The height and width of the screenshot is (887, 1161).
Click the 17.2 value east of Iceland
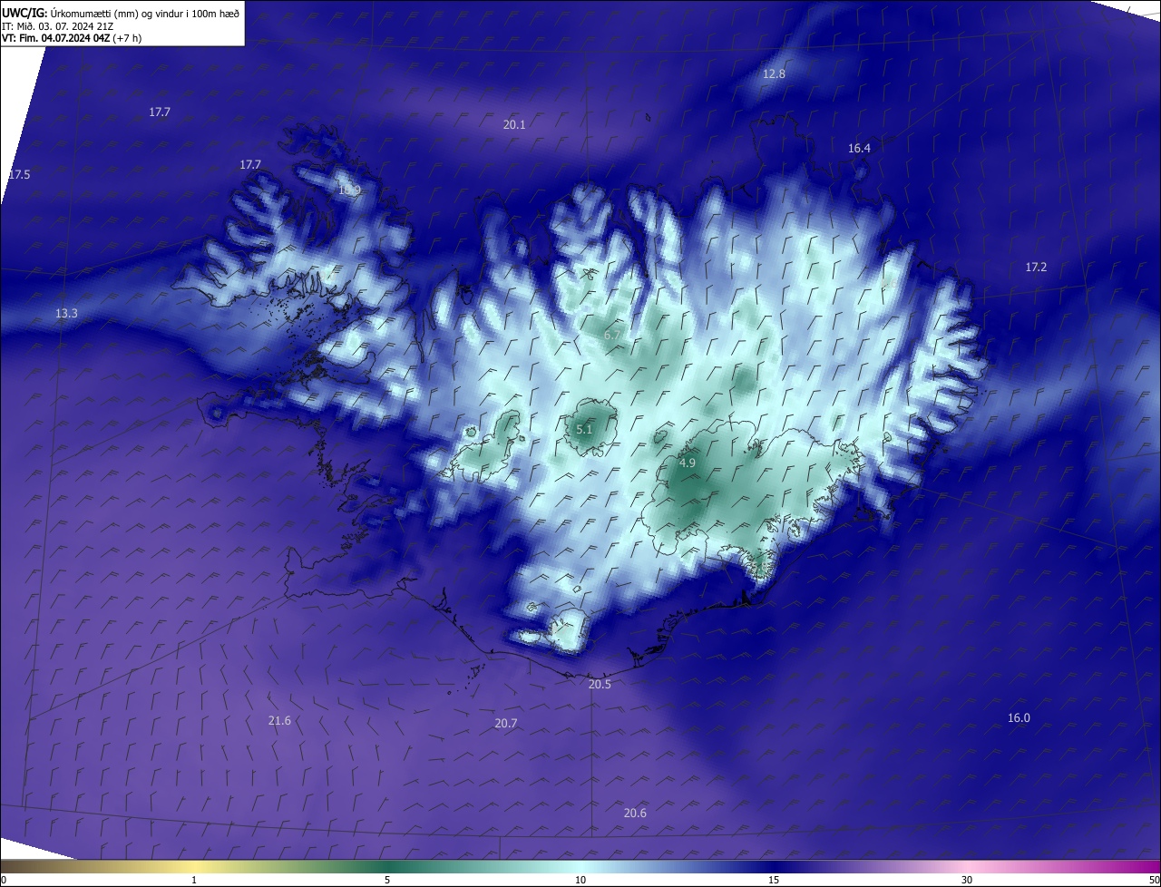[1036, 267]
